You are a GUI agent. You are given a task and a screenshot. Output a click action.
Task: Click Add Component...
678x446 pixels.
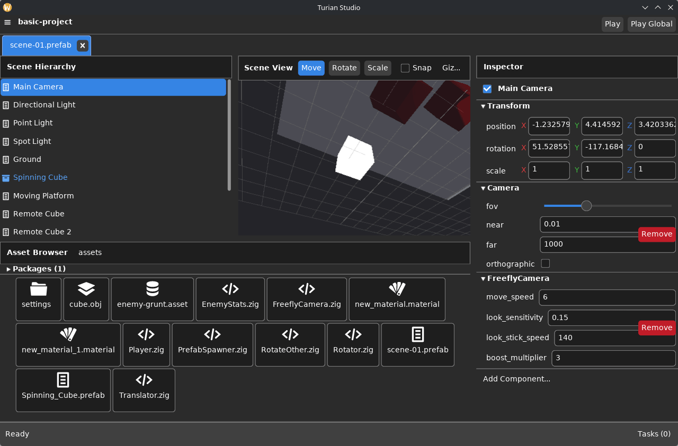pos(516,379)
